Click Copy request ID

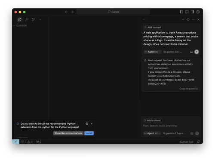click(189, 89)
